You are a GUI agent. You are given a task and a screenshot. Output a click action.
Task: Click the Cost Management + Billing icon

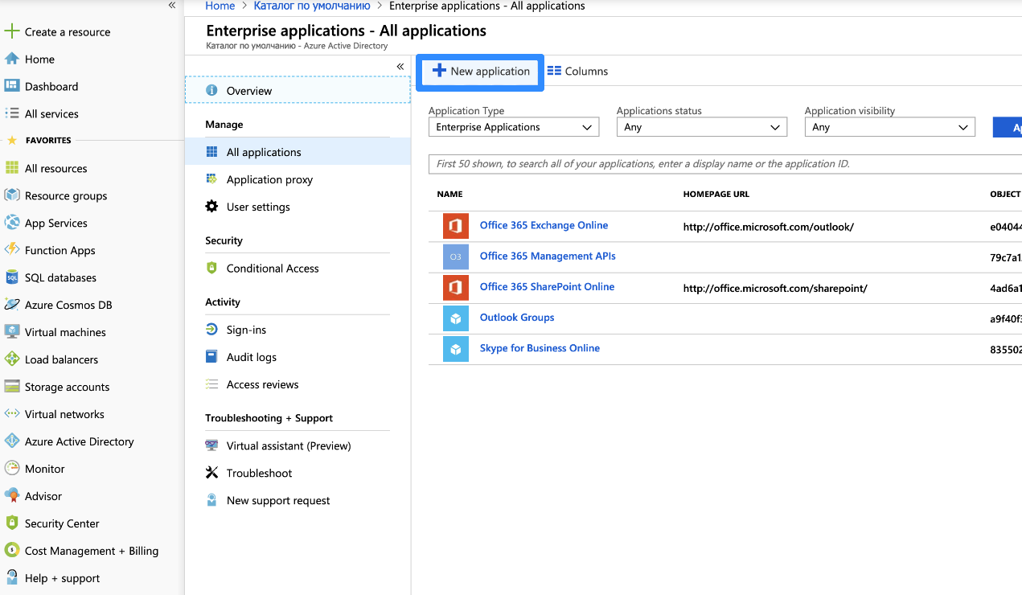[11, 551]
